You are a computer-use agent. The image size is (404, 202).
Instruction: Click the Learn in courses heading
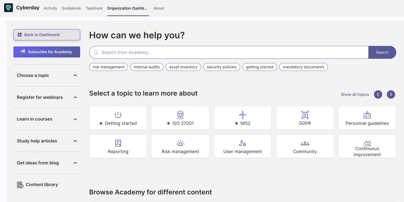[x=35, y=119]
